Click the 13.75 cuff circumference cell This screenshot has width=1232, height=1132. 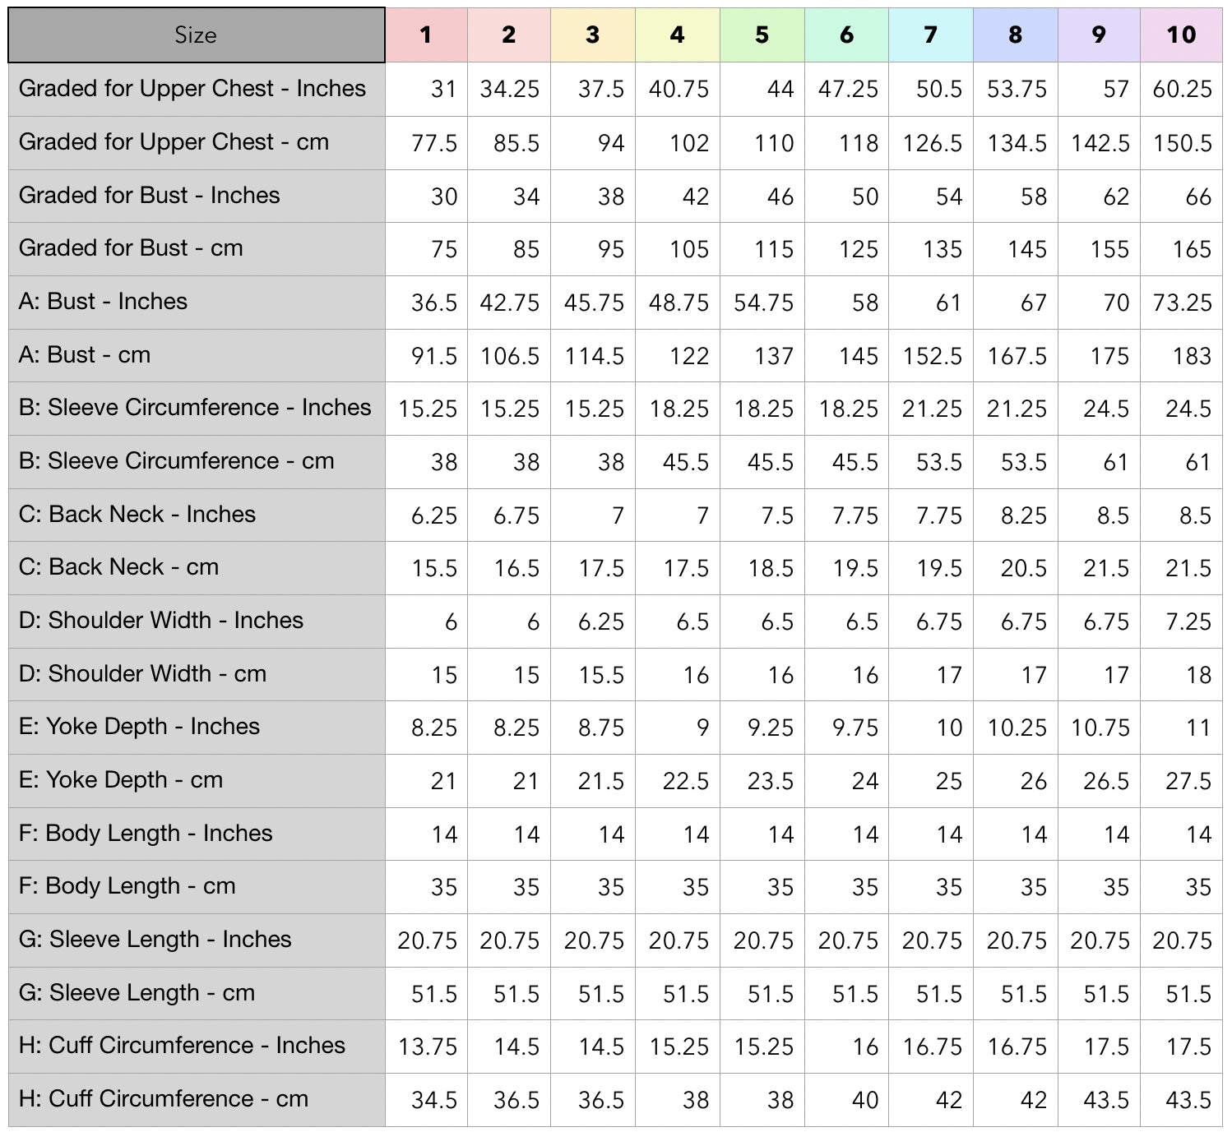click(x=428, y=1047)
